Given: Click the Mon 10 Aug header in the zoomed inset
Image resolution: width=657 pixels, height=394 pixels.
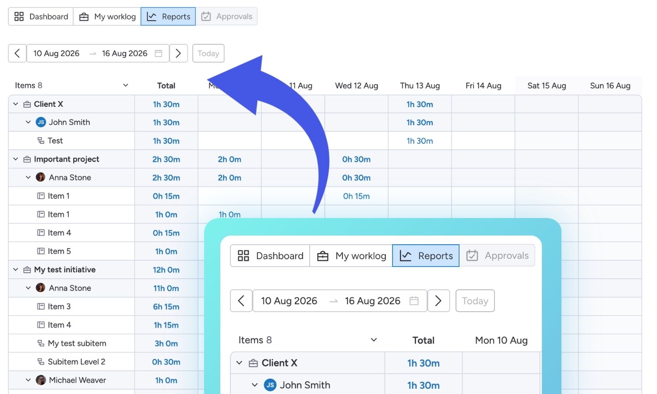Looking at the screenshot, I should [x=502, y=340].
